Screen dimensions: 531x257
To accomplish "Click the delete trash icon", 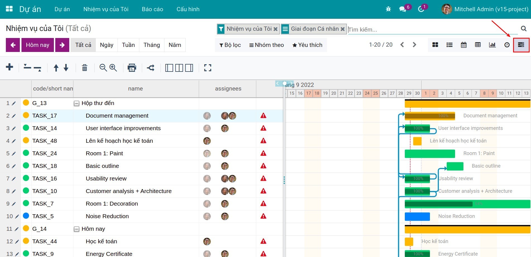I will 85,68.
